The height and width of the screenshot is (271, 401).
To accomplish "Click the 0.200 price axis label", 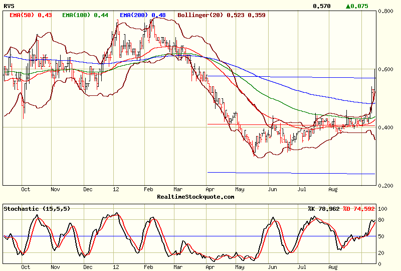I will (x=385, y=186).
